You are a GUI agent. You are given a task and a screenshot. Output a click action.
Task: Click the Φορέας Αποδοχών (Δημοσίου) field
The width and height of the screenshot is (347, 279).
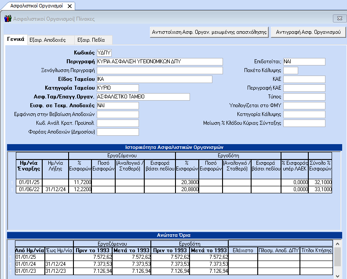pos(118,132)
